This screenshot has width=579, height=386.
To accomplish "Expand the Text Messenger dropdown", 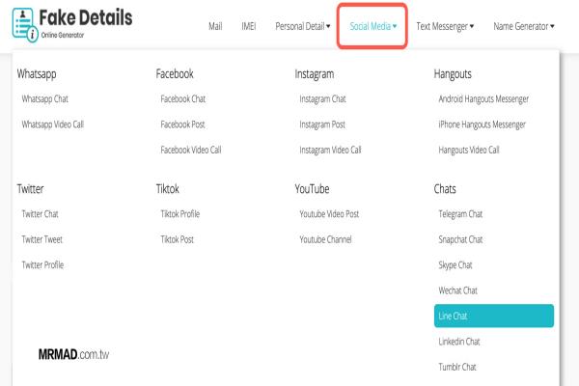I will click(445, 26).
